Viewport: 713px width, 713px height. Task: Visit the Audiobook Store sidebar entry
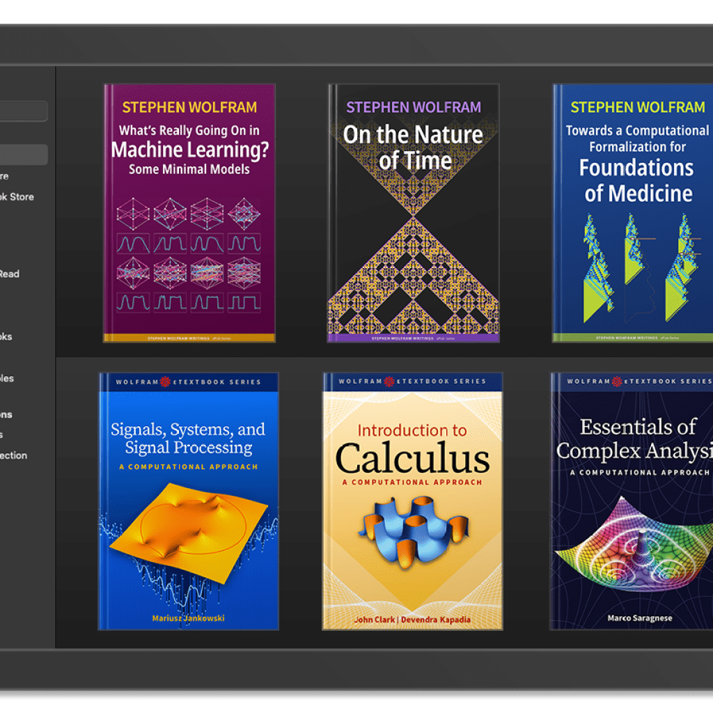coord(21,197)
